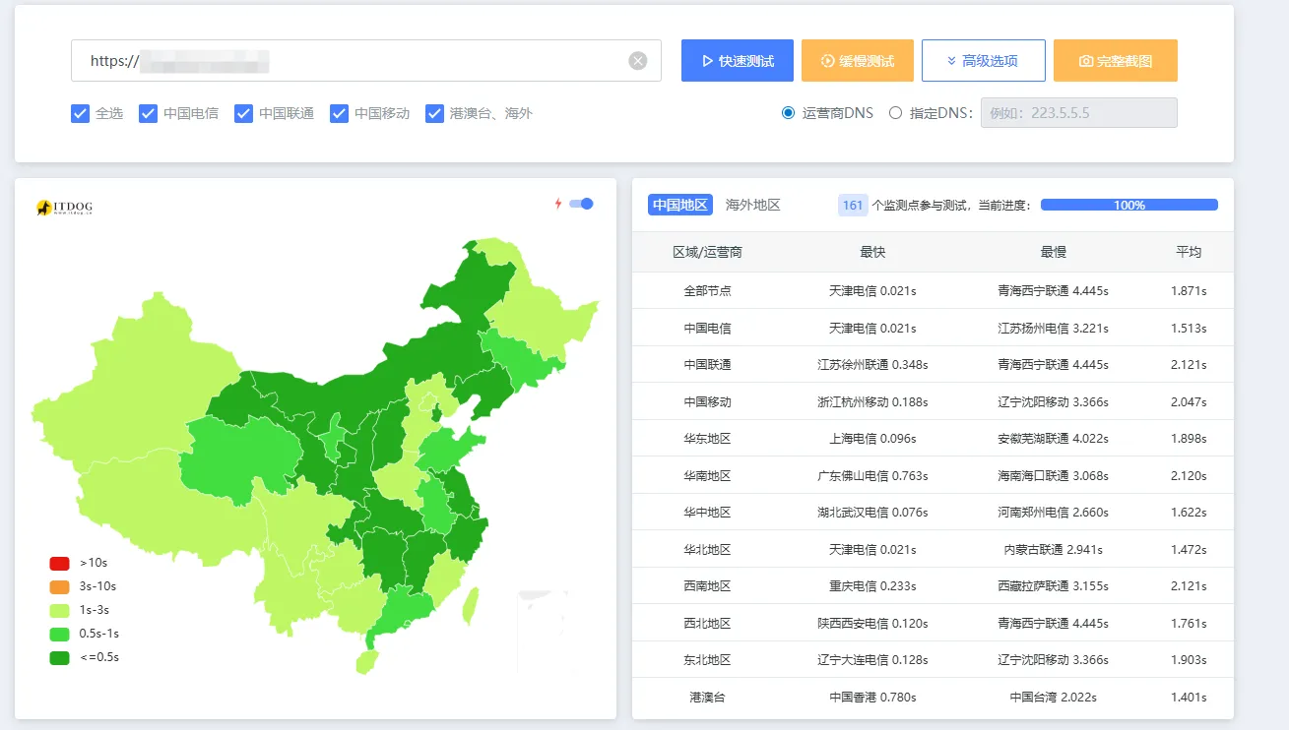Start the 快速测试 quick test
Image resolution: width=1289 pixels, height=730 pixels.
(x=737, y=61)
